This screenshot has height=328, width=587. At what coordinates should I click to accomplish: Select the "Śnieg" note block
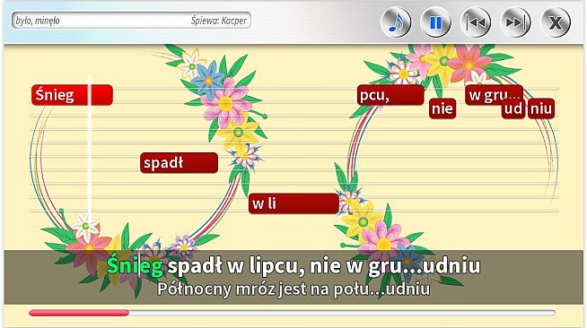(x=72, y=95)
